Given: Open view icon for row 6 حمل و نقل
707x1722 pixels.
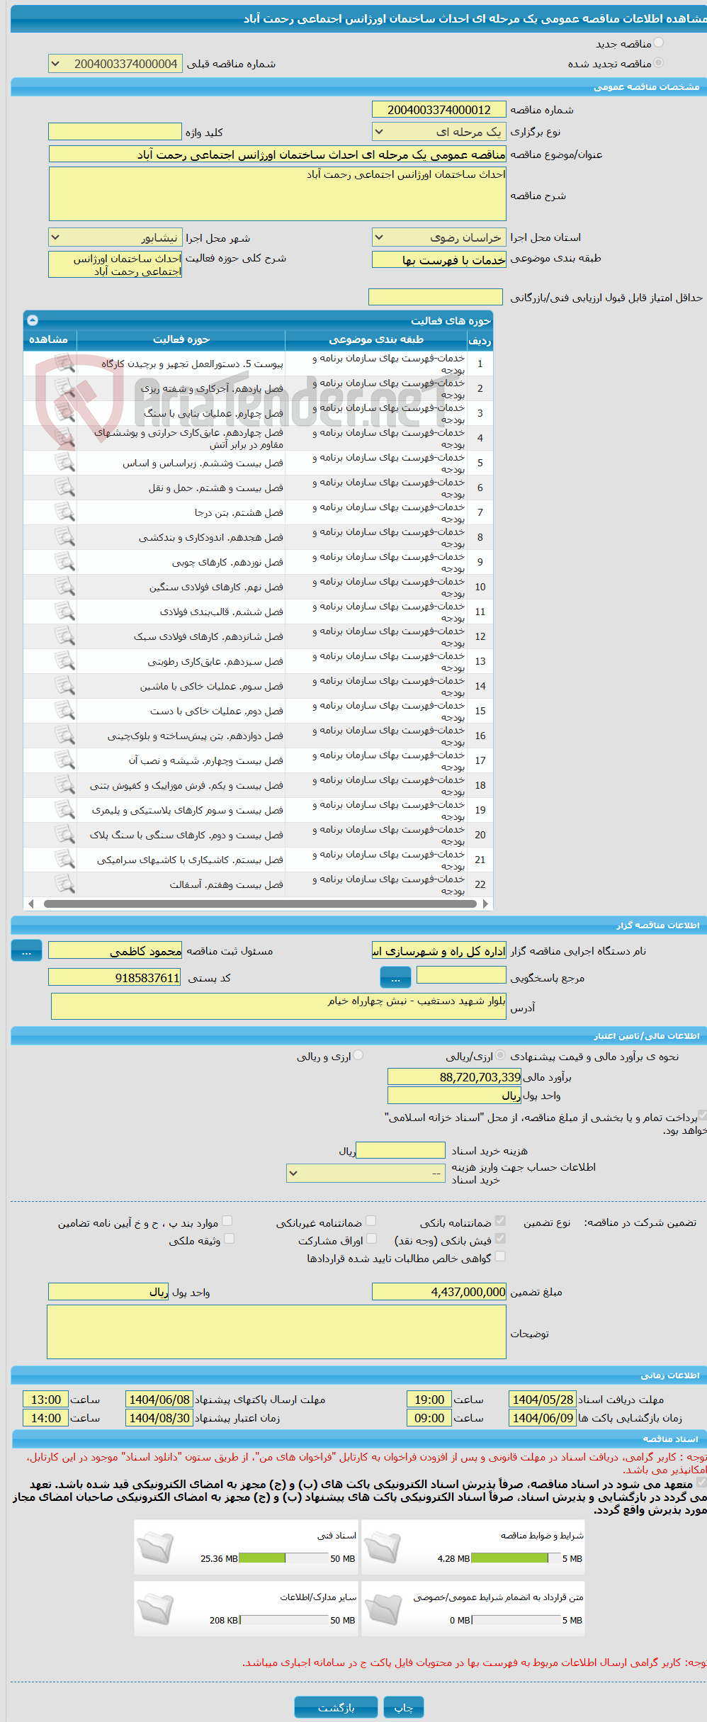Looking at the screenshot, I should pyautogui.click(x=64, y=488).
